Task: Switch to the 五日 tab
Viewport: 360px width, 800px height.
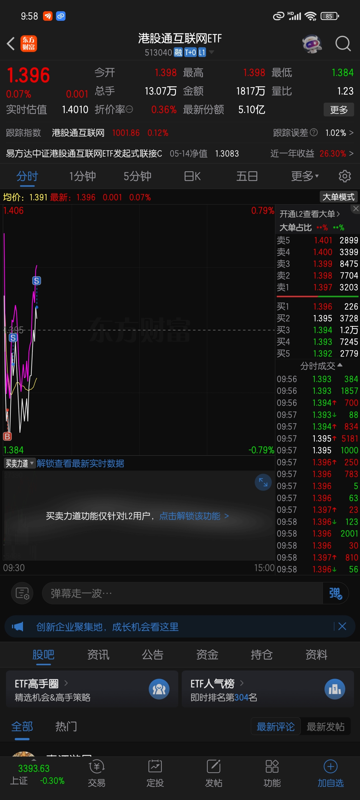Action: 247,176
